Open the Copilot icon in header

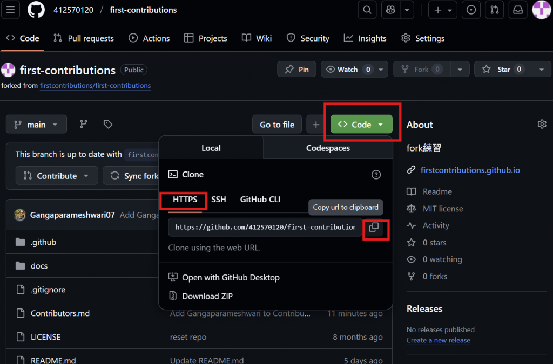pyautogui.click(x=390, y=10)
